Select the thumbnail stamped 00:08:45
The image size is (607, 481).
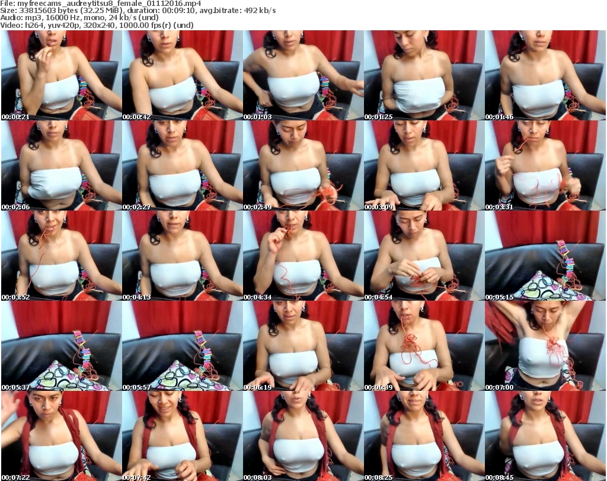pos(545,436)
